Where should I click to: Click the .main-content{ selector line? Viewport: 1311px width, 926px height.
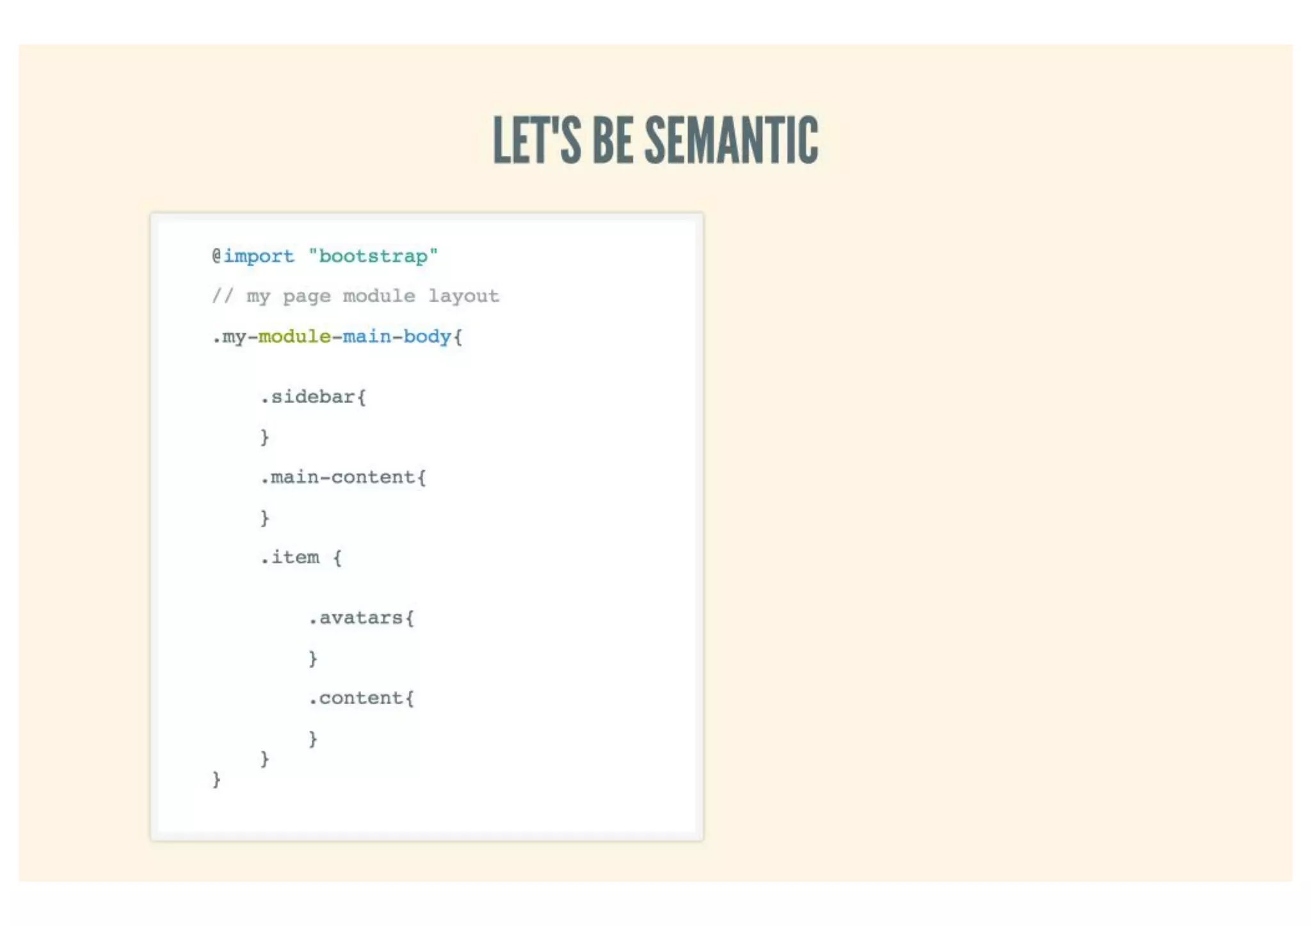342,477
